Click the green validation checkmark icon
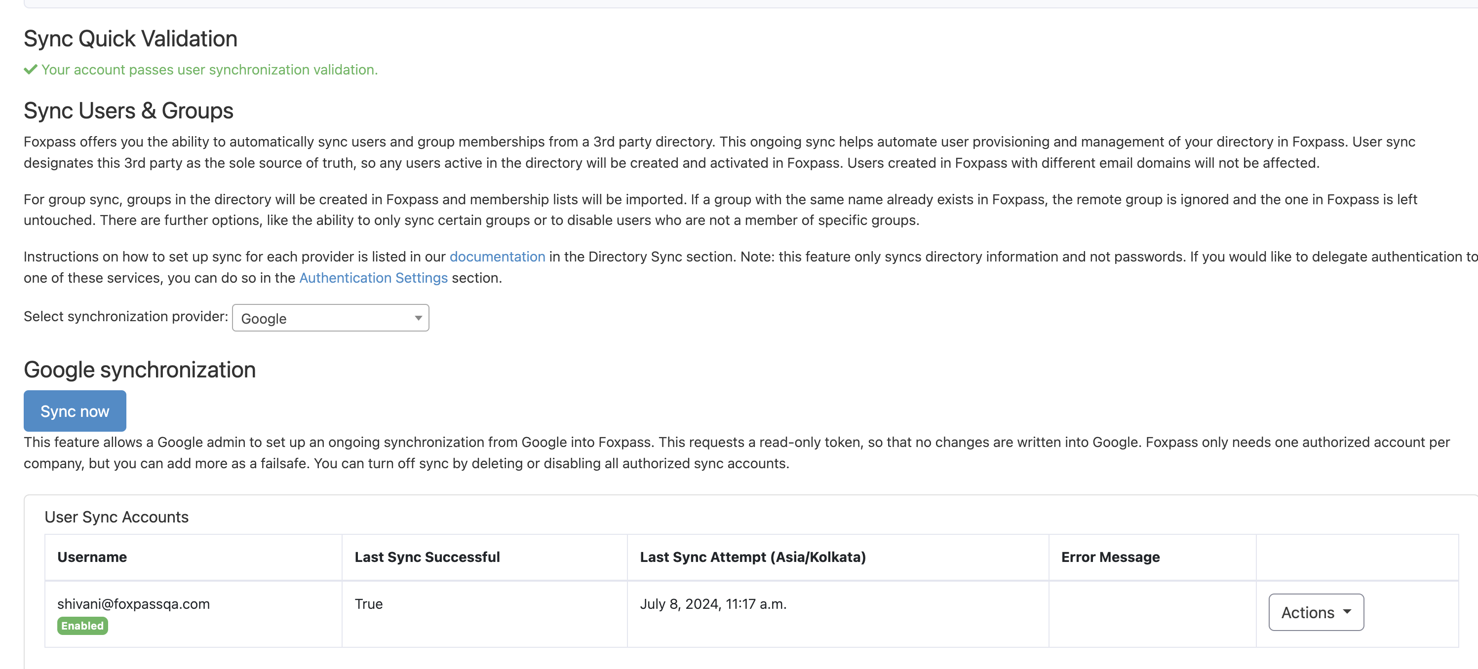Image resolution: width=1478 pixels, height=669 pixels. pyautogui.click(x=31, y=70)
